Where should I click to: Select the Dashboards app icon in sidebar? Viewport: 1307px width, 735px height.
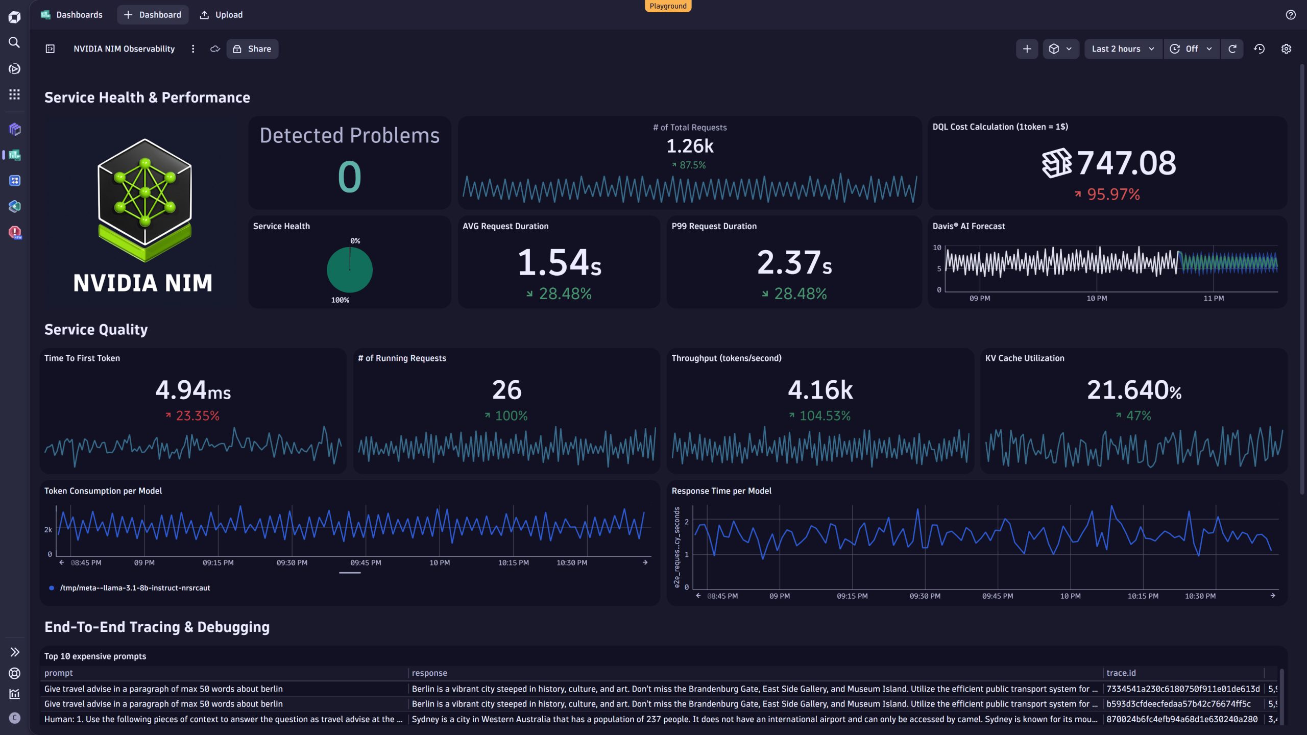point(14,156)
